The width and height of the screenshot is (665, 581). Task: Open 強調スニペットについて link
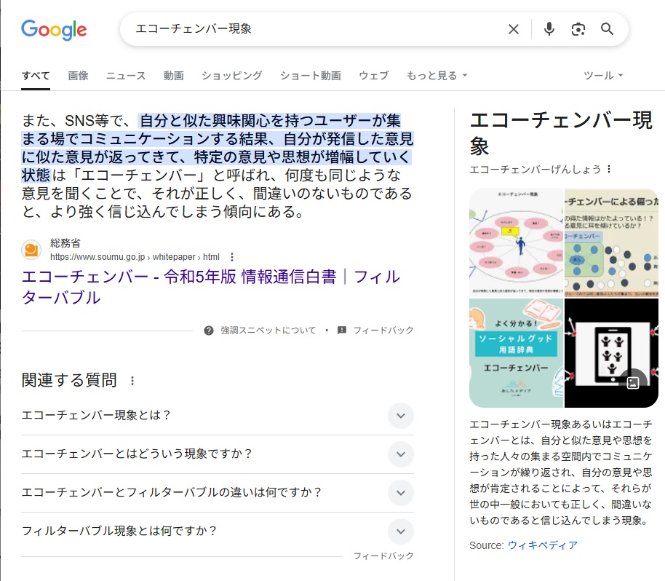click(268, 331)
